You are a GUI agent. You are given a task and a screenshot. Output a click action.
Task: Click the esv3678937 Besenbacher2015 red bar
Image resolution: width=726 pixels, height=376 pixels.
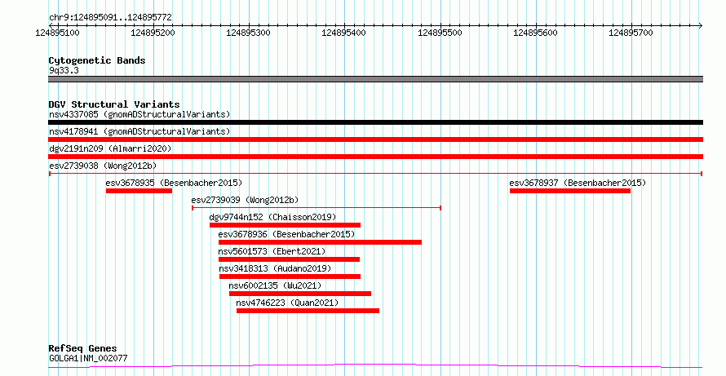570,191
